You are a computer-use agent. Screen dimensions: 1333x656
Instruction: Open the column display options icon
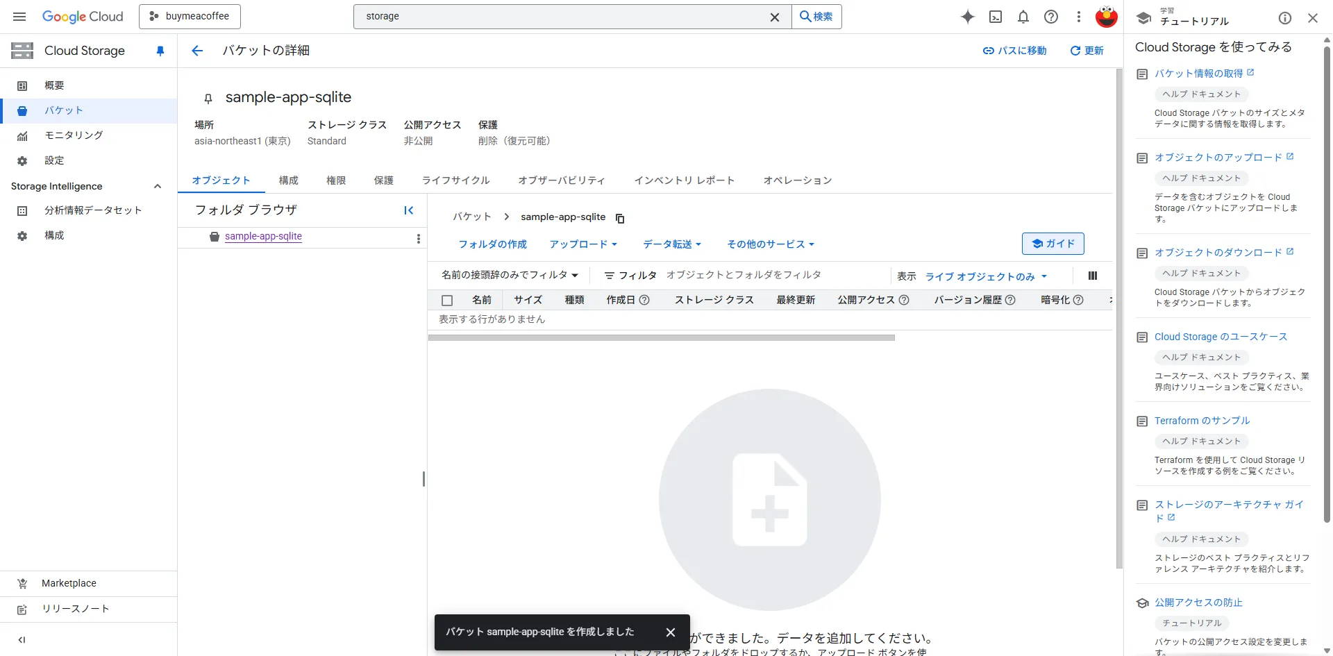[x=1092, y=276]
